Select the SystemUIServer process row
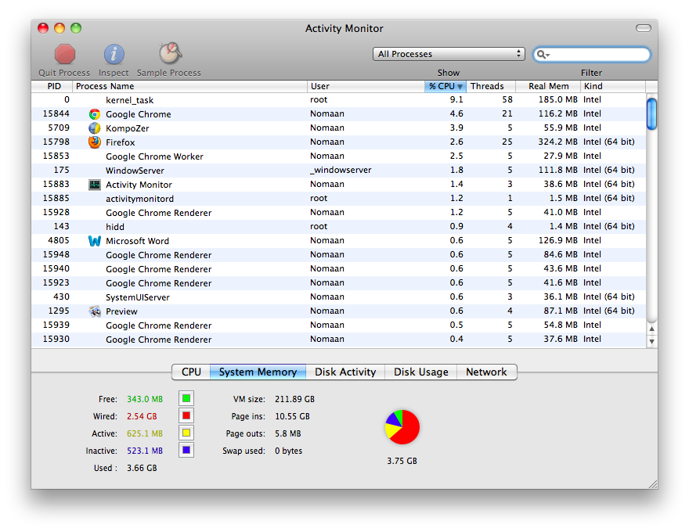The image size is (689, 532). point(338,297)
